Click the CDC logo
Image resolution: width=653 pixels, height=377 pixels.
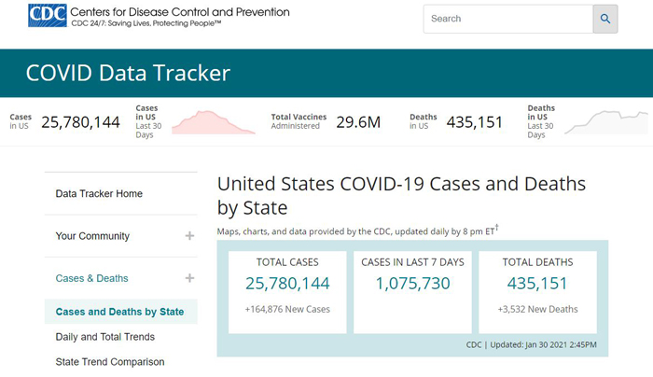click(48, 16)
